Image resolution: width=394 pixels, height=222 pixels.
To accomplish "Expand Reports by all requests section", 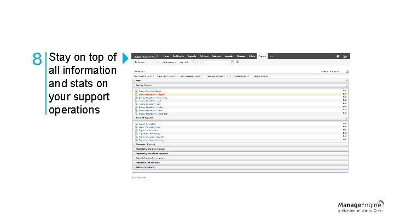I will (240, 163).
